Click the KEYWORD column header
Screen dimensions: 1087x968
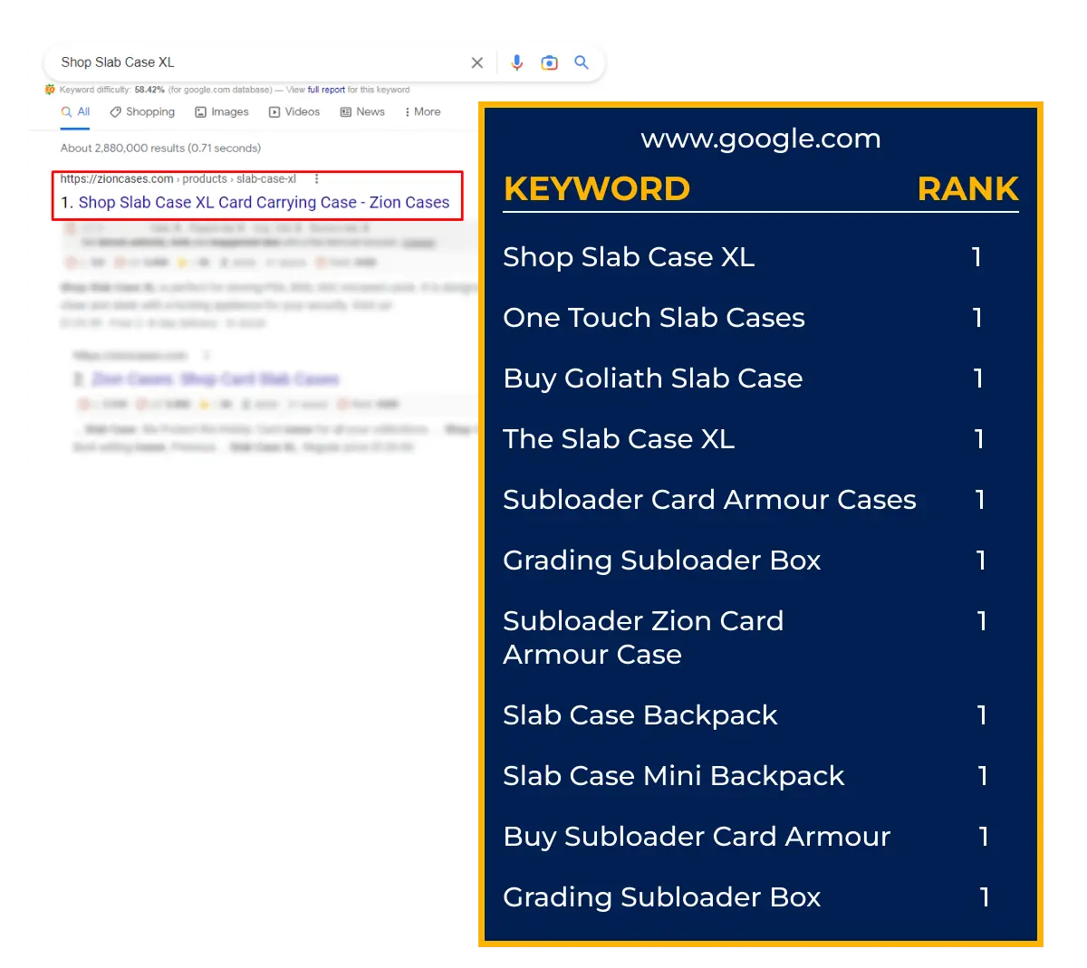[x=597, y=188]
